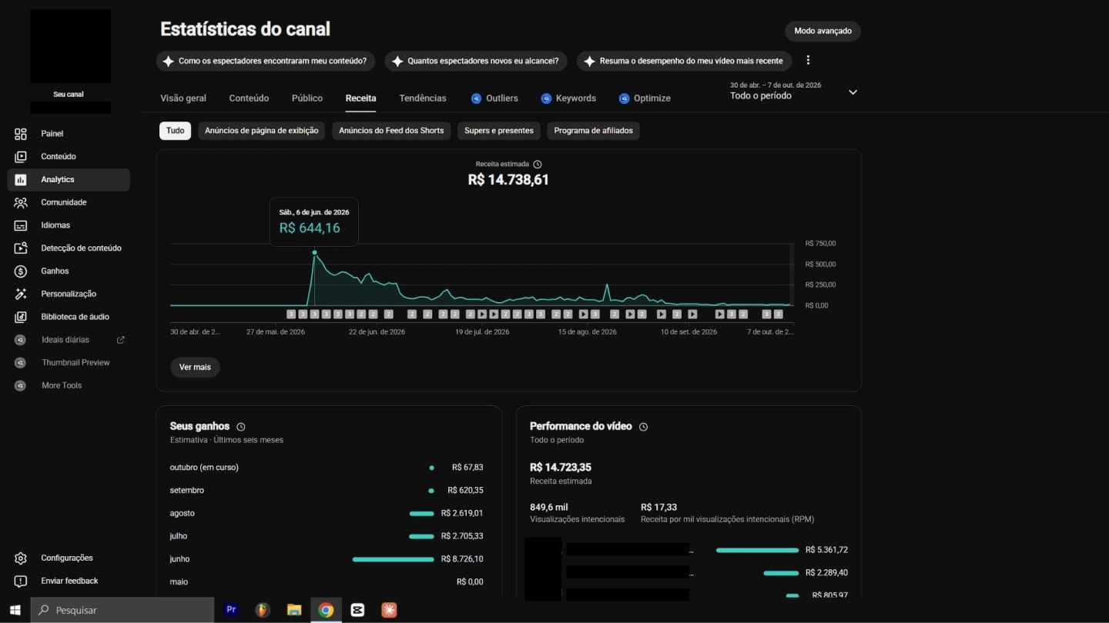Click the clock icon beside Receita estimada
The image size is (1109, 623).
click(538, 164)
